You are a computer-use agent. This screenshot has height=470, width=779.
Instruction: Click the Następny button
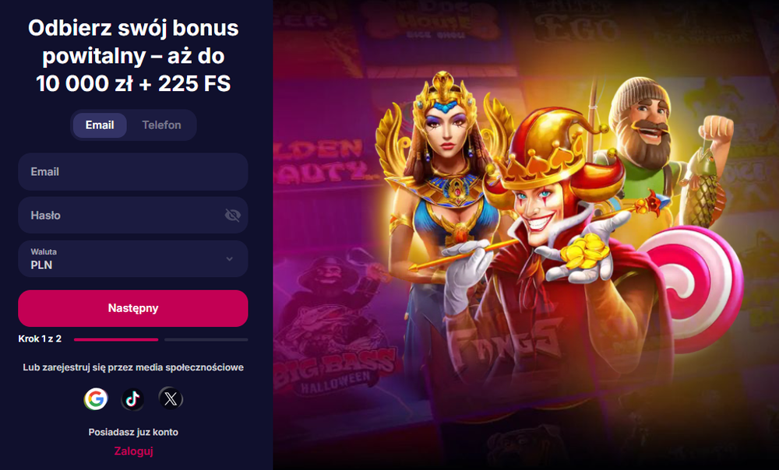133,308
